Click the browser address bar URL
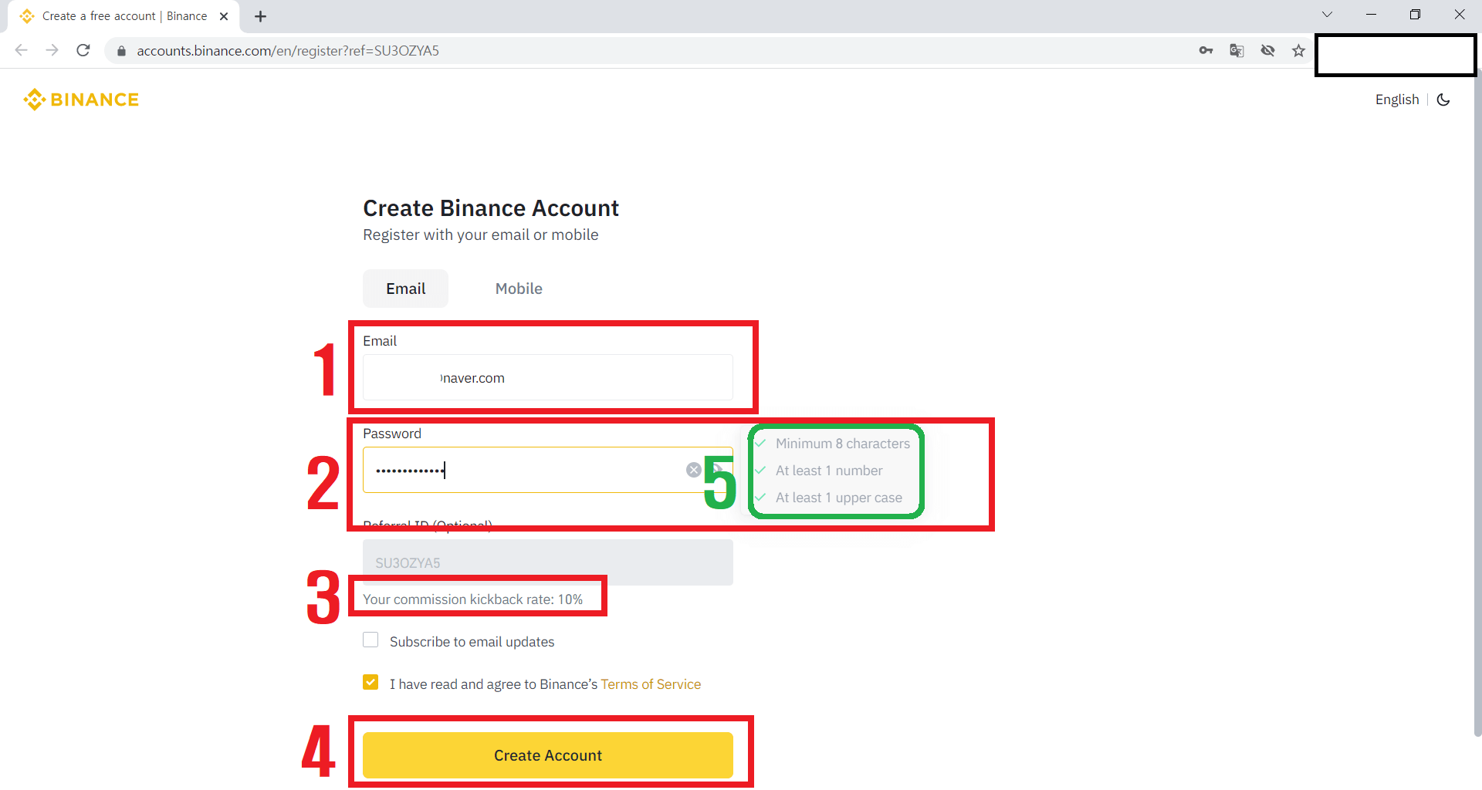Viewport: 1482px width, 790px height. [288, 51]
